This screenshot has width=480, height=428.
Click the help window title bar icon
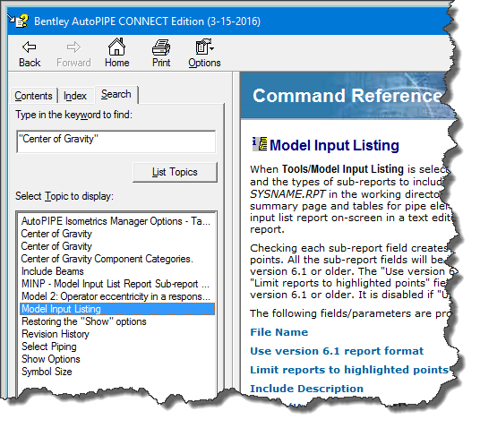coord(19,21)
